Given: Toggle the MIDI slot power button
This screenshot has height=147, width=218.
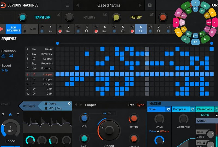Looking at the screenshot, I should (25, 27).
